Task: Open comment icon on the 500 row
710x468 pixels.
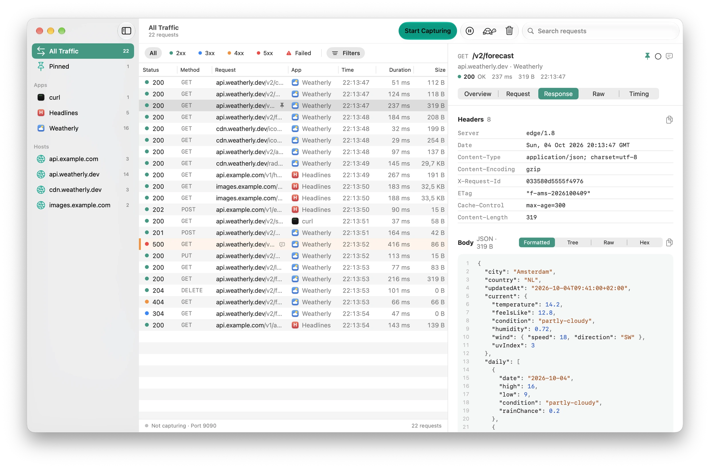Action: coord(282,245)
